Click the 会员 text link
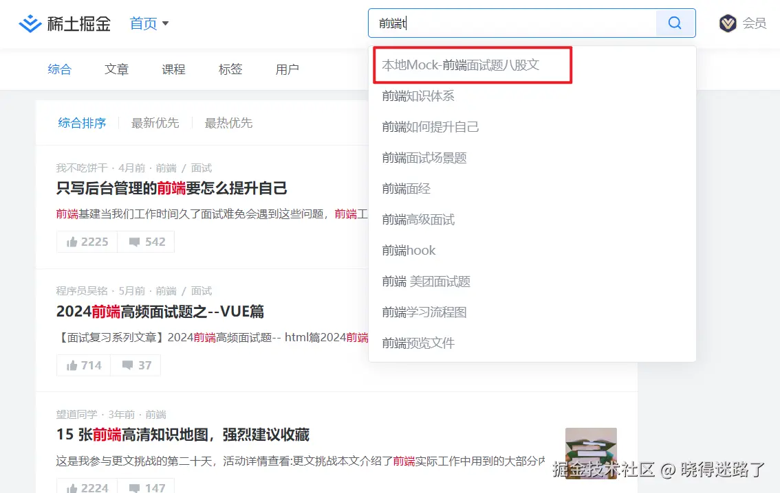This screenshot has width=780, height=493. click(754, 23)
